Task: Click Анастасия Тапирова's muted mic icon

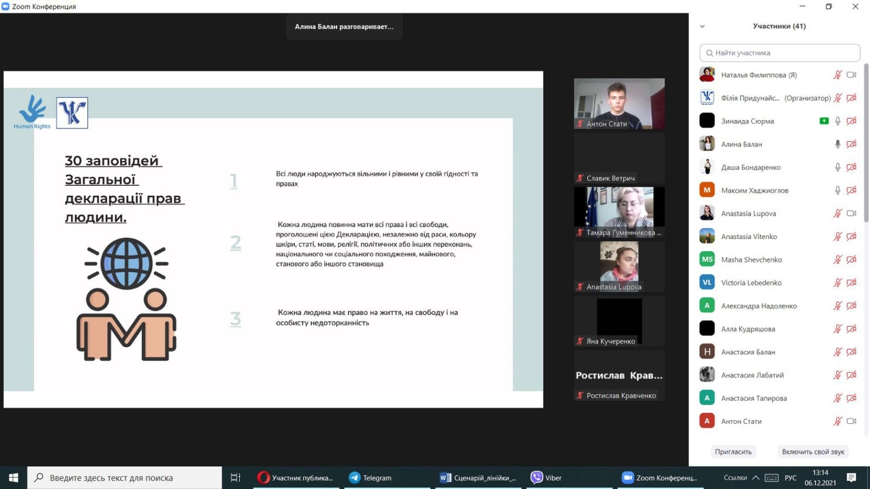Action: [x=838, y=398]
